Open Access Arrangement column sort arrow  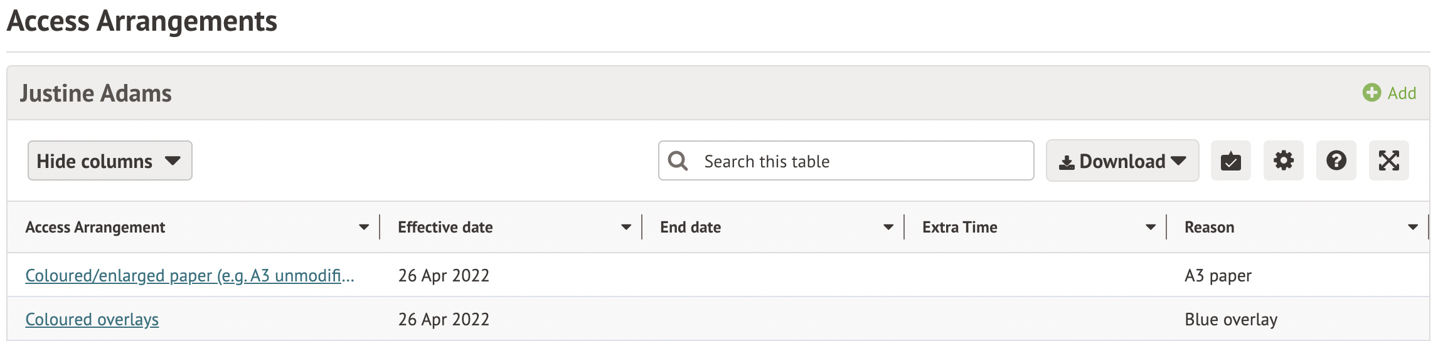click(364, 228)
